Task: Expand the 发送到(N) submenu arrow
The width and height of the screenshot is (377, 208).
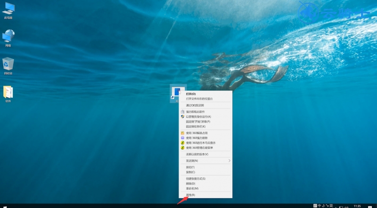Action: click(x=229, y=160)
